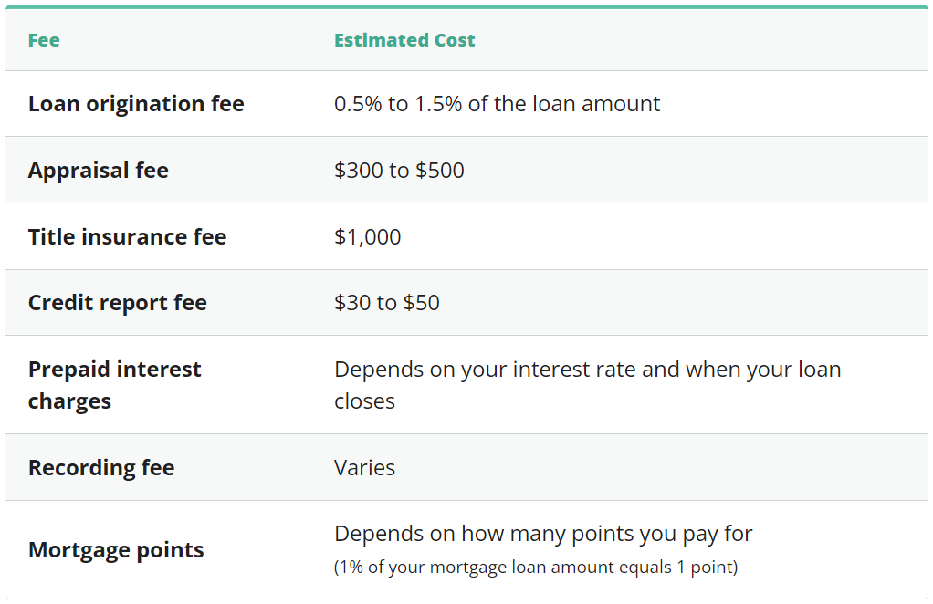The width and height of the screenshot is (933, 604).
Task: Click the Estimated Cost column header
Action: click(404, 40)
